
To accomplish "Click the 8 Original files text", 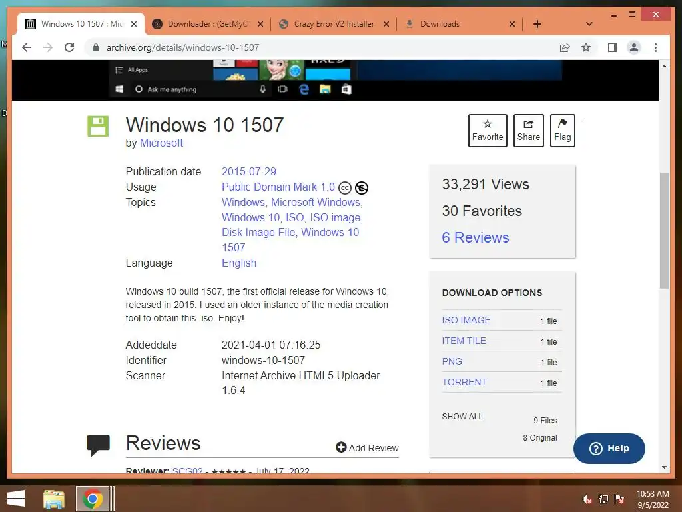I will 539,437.
